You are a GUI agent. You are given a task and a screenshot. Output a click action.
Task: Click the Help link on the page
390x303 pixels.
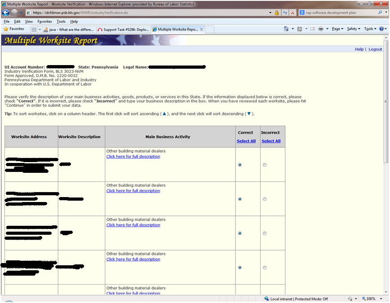[359, 49]
